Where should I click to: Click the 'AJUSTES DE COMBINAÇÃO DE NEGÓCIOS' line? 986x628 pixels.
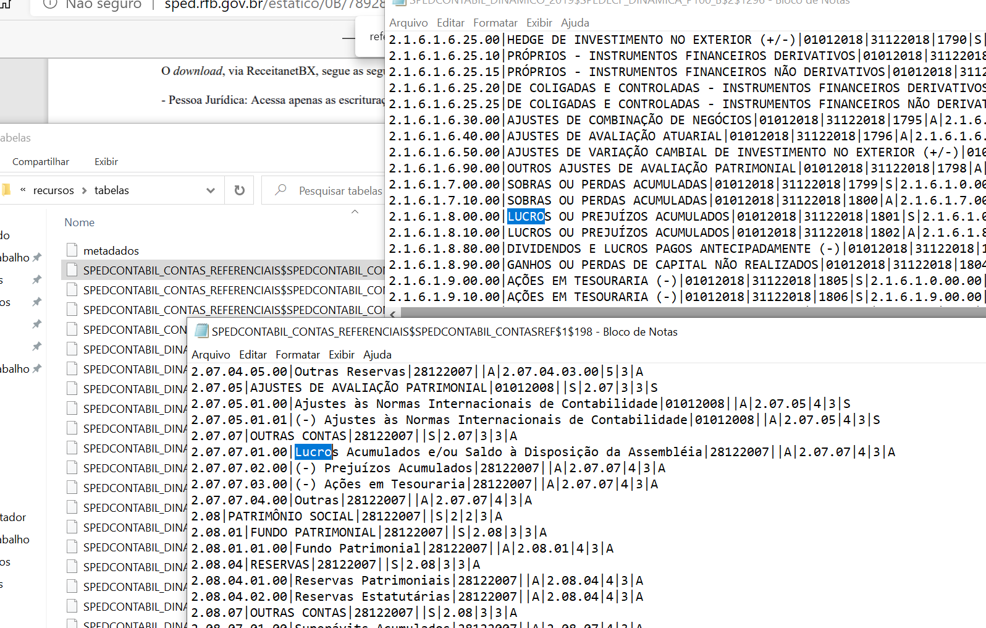tap(687, 120)
